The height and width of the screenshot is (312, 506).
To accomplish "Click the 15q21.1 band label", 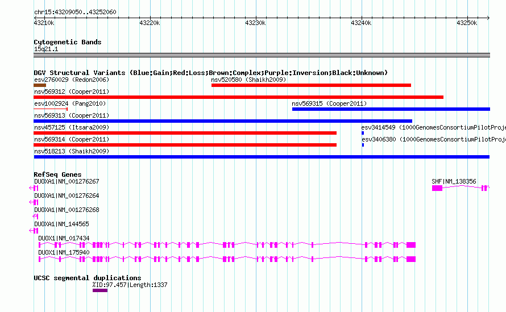I will point(46,49).
